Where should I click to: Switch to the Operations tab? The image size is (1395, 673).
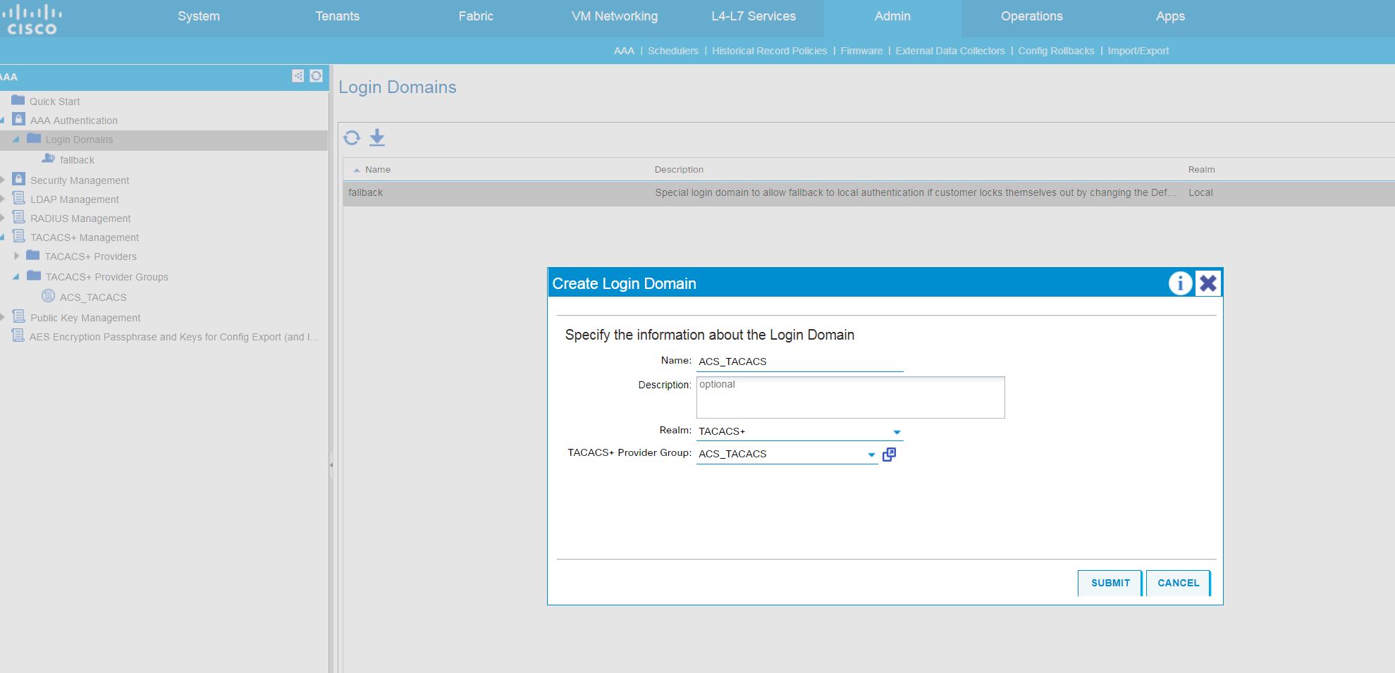click(1031, 16)
